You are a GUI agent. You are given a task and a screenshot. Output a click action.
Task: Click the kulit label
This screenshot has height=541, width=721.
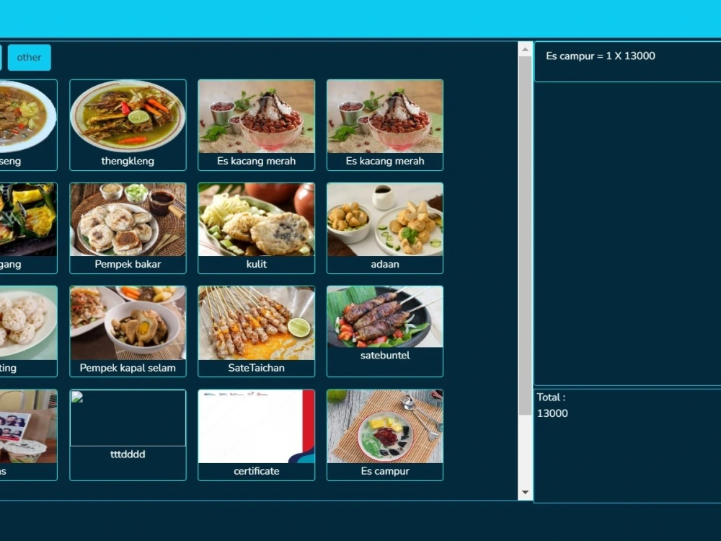[256, 264]
